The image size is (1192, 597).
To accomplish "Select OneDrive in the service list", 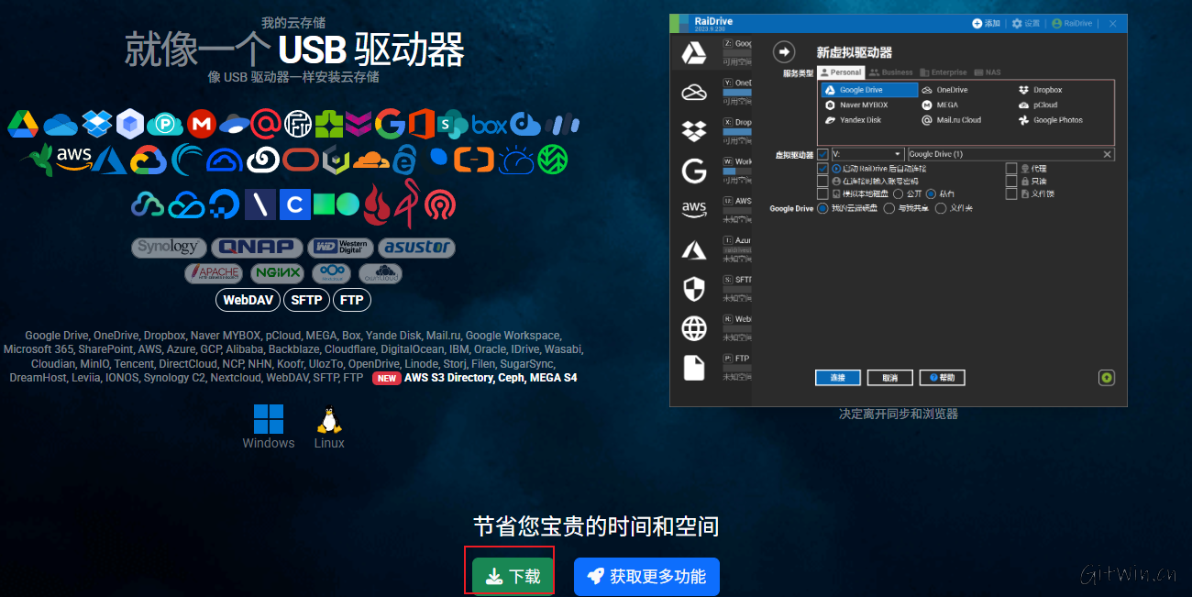I will (x=944, y=90).
